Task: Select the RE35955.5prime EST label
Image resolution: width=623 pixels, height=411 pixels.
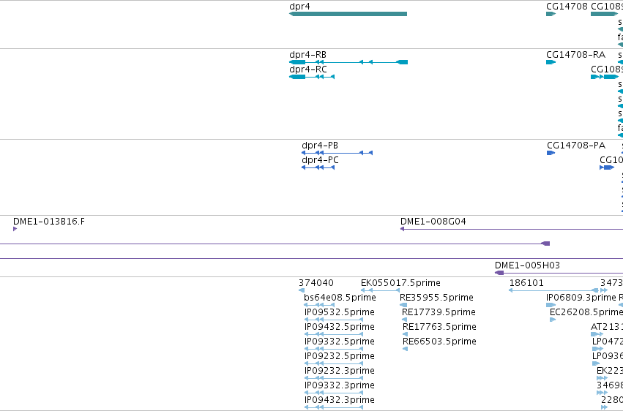Action: tap(436, 298)
